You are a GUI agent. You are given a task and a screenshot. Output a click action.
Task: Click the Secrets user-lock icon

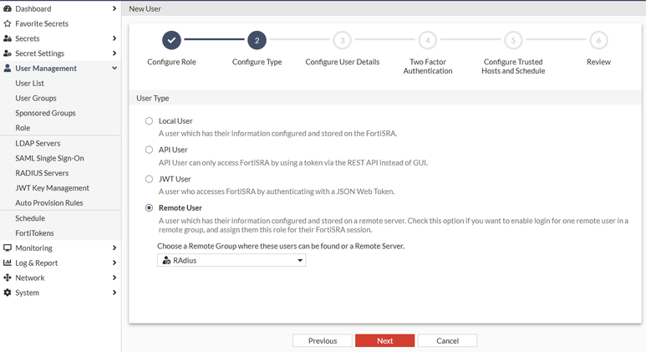[8, 38]
